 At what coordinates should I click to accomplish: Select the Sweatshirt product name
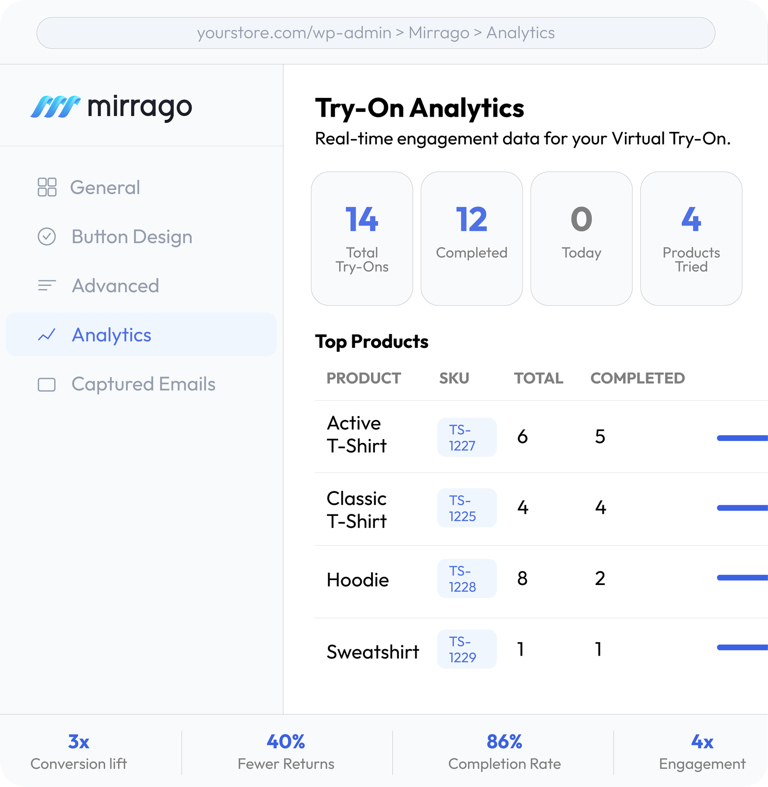pos(373,652)
